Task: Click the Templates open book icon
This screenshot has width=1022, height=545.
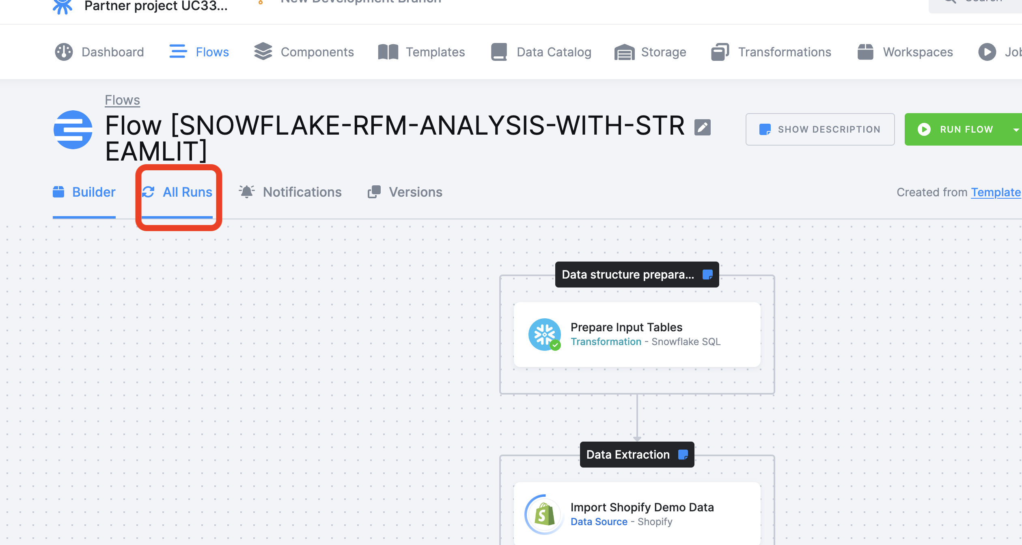Action: (x=388, y=52)
